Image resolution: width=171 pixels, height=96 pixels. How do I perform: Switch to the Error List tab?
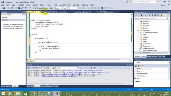tap(30, 86)
